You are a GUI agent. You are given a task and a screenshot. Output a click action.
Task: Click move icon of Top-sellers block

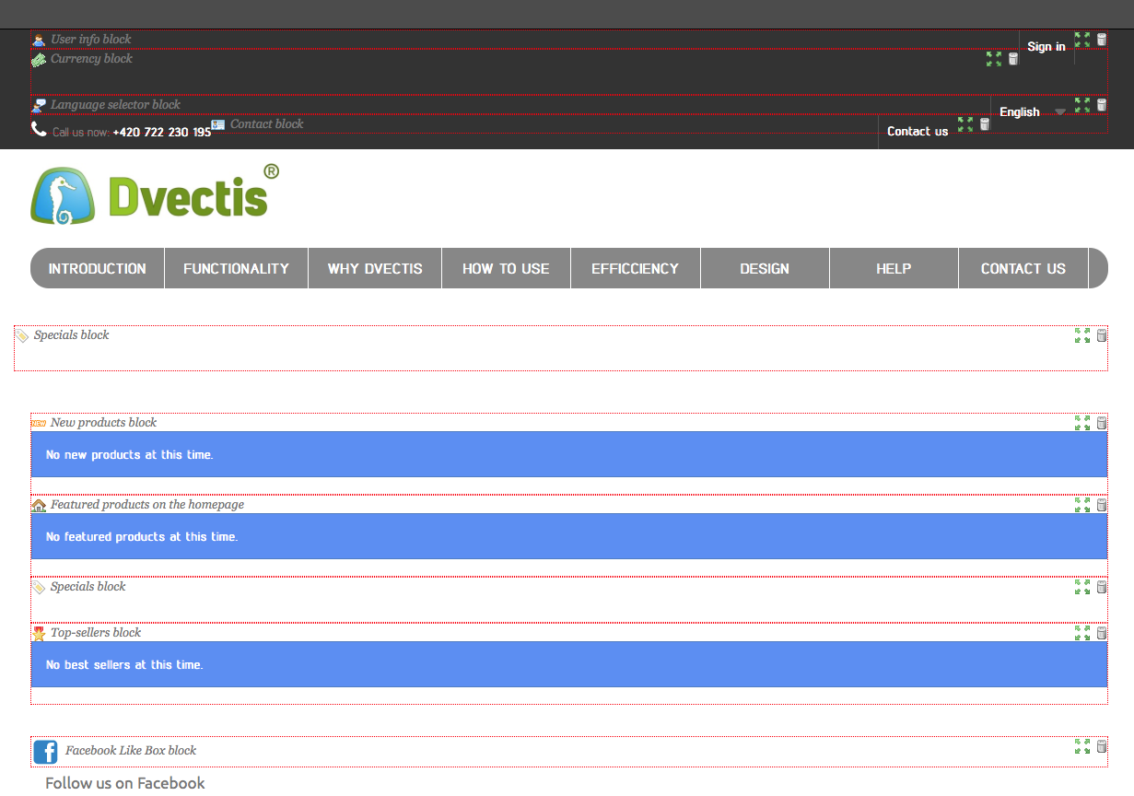pyautogui.click(x=1082, y=633)
